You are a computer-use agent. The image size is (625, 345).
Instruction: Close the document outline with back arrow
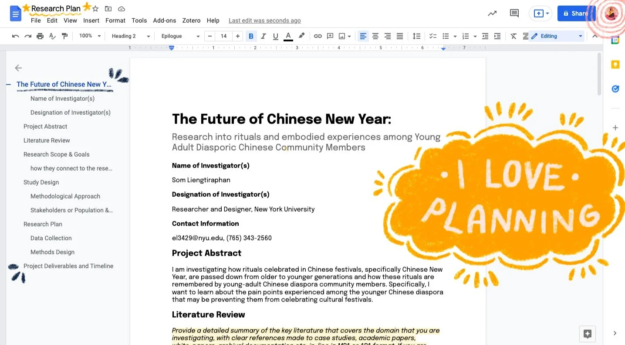tap(18, 68)
